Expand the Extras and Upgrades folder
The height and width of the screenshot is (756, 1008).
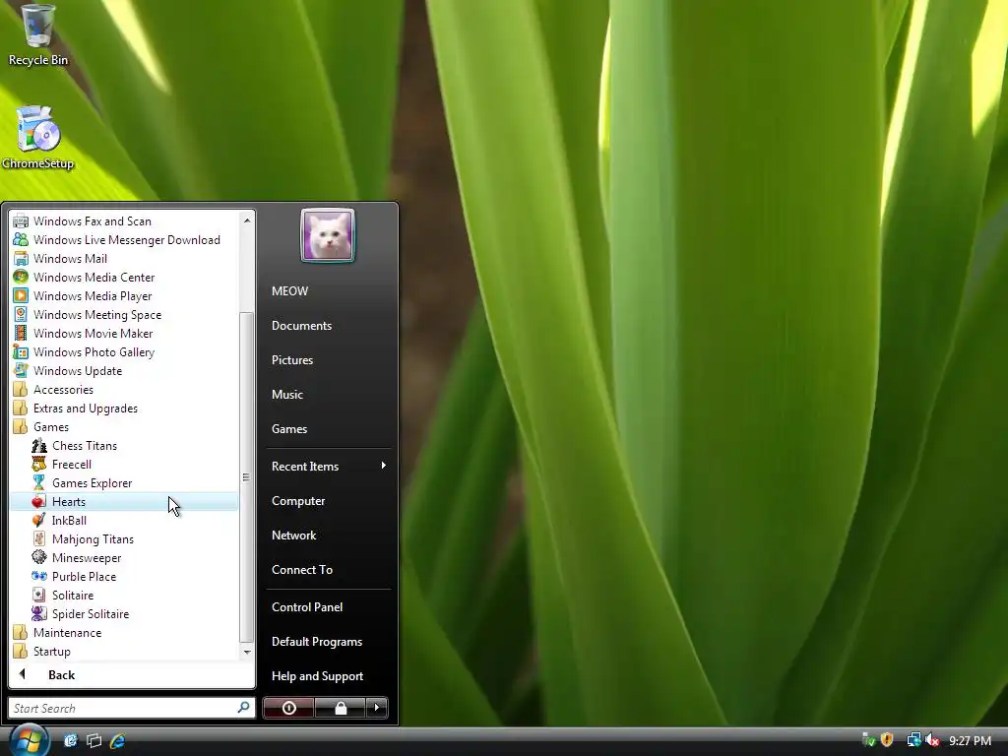tap(75, 409)
